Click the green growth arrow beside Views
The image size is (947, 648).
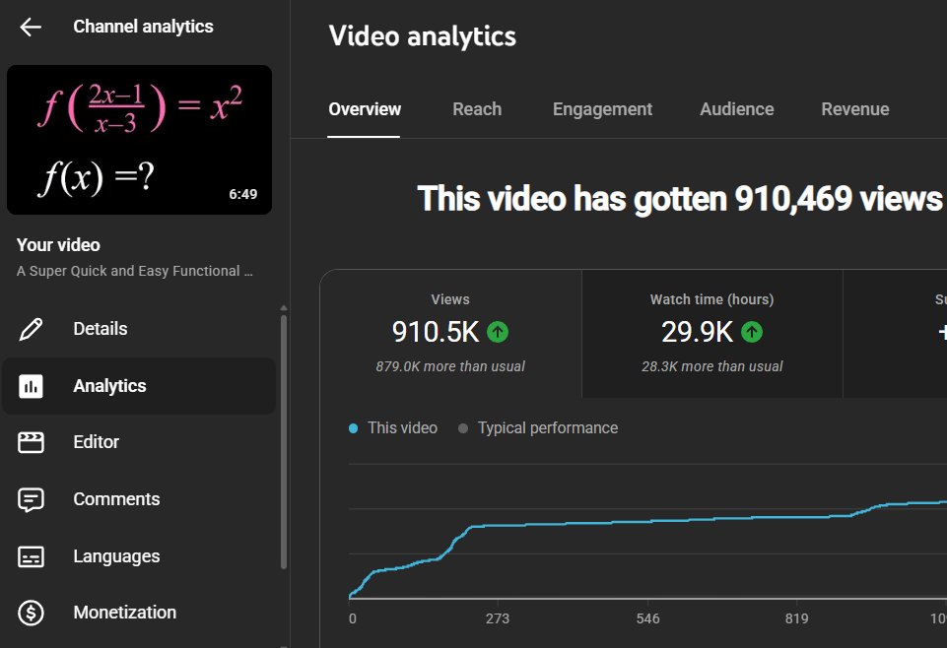(498, 332)
